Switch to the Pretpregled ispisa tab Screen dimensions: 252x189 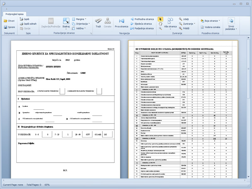coord(14,14)
